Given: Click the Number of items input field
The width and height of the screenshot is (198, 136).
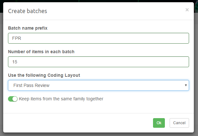Looking at the screenshot, I should click(x=98, y=62).
